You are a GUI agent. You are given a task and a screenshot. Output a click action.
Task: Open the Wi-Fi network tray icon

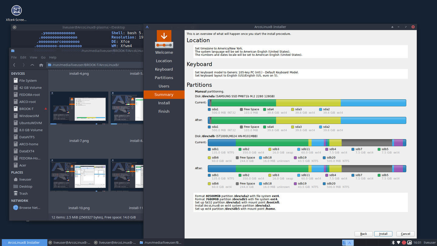[398, 243]
